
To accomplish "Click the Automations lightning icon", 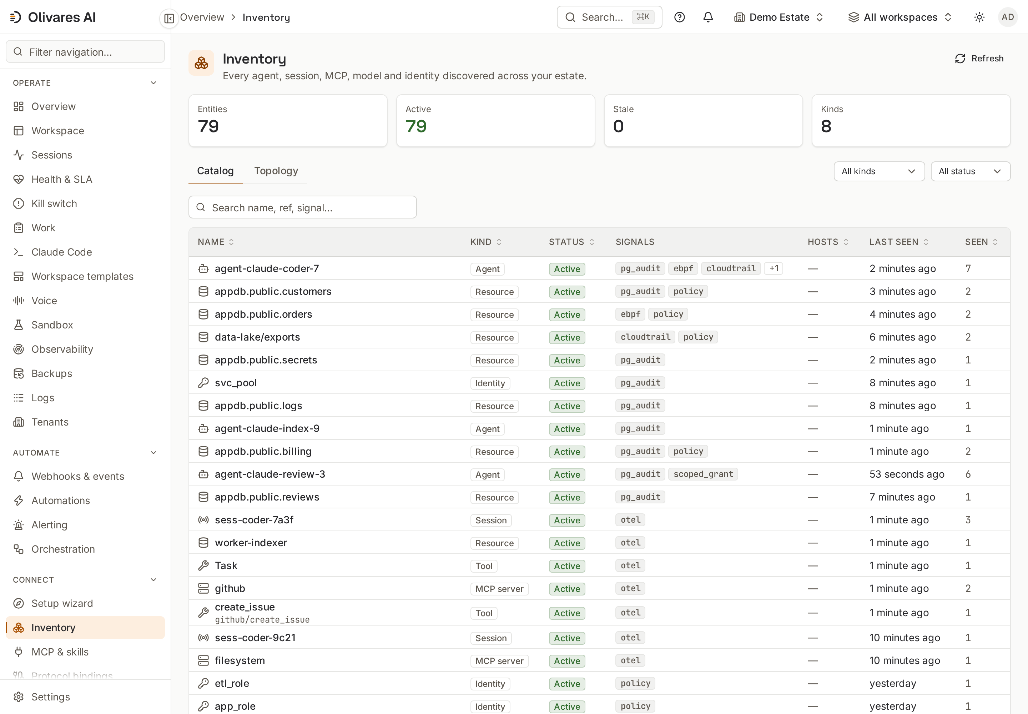I will point(18,501).
